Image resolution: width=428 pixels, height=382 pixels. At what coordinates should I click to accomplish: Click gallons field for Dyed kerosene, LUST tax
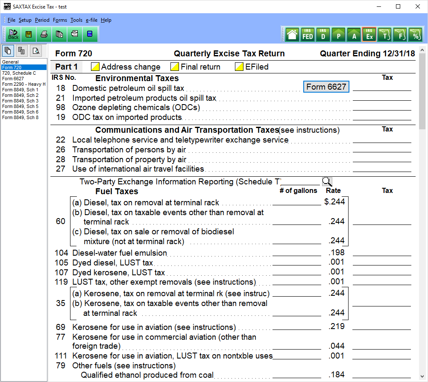(297, 271)
